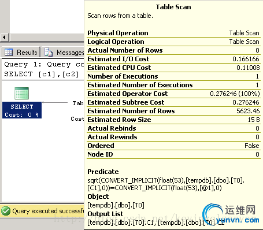Click the 'Object' section heading

click(98, 196)
